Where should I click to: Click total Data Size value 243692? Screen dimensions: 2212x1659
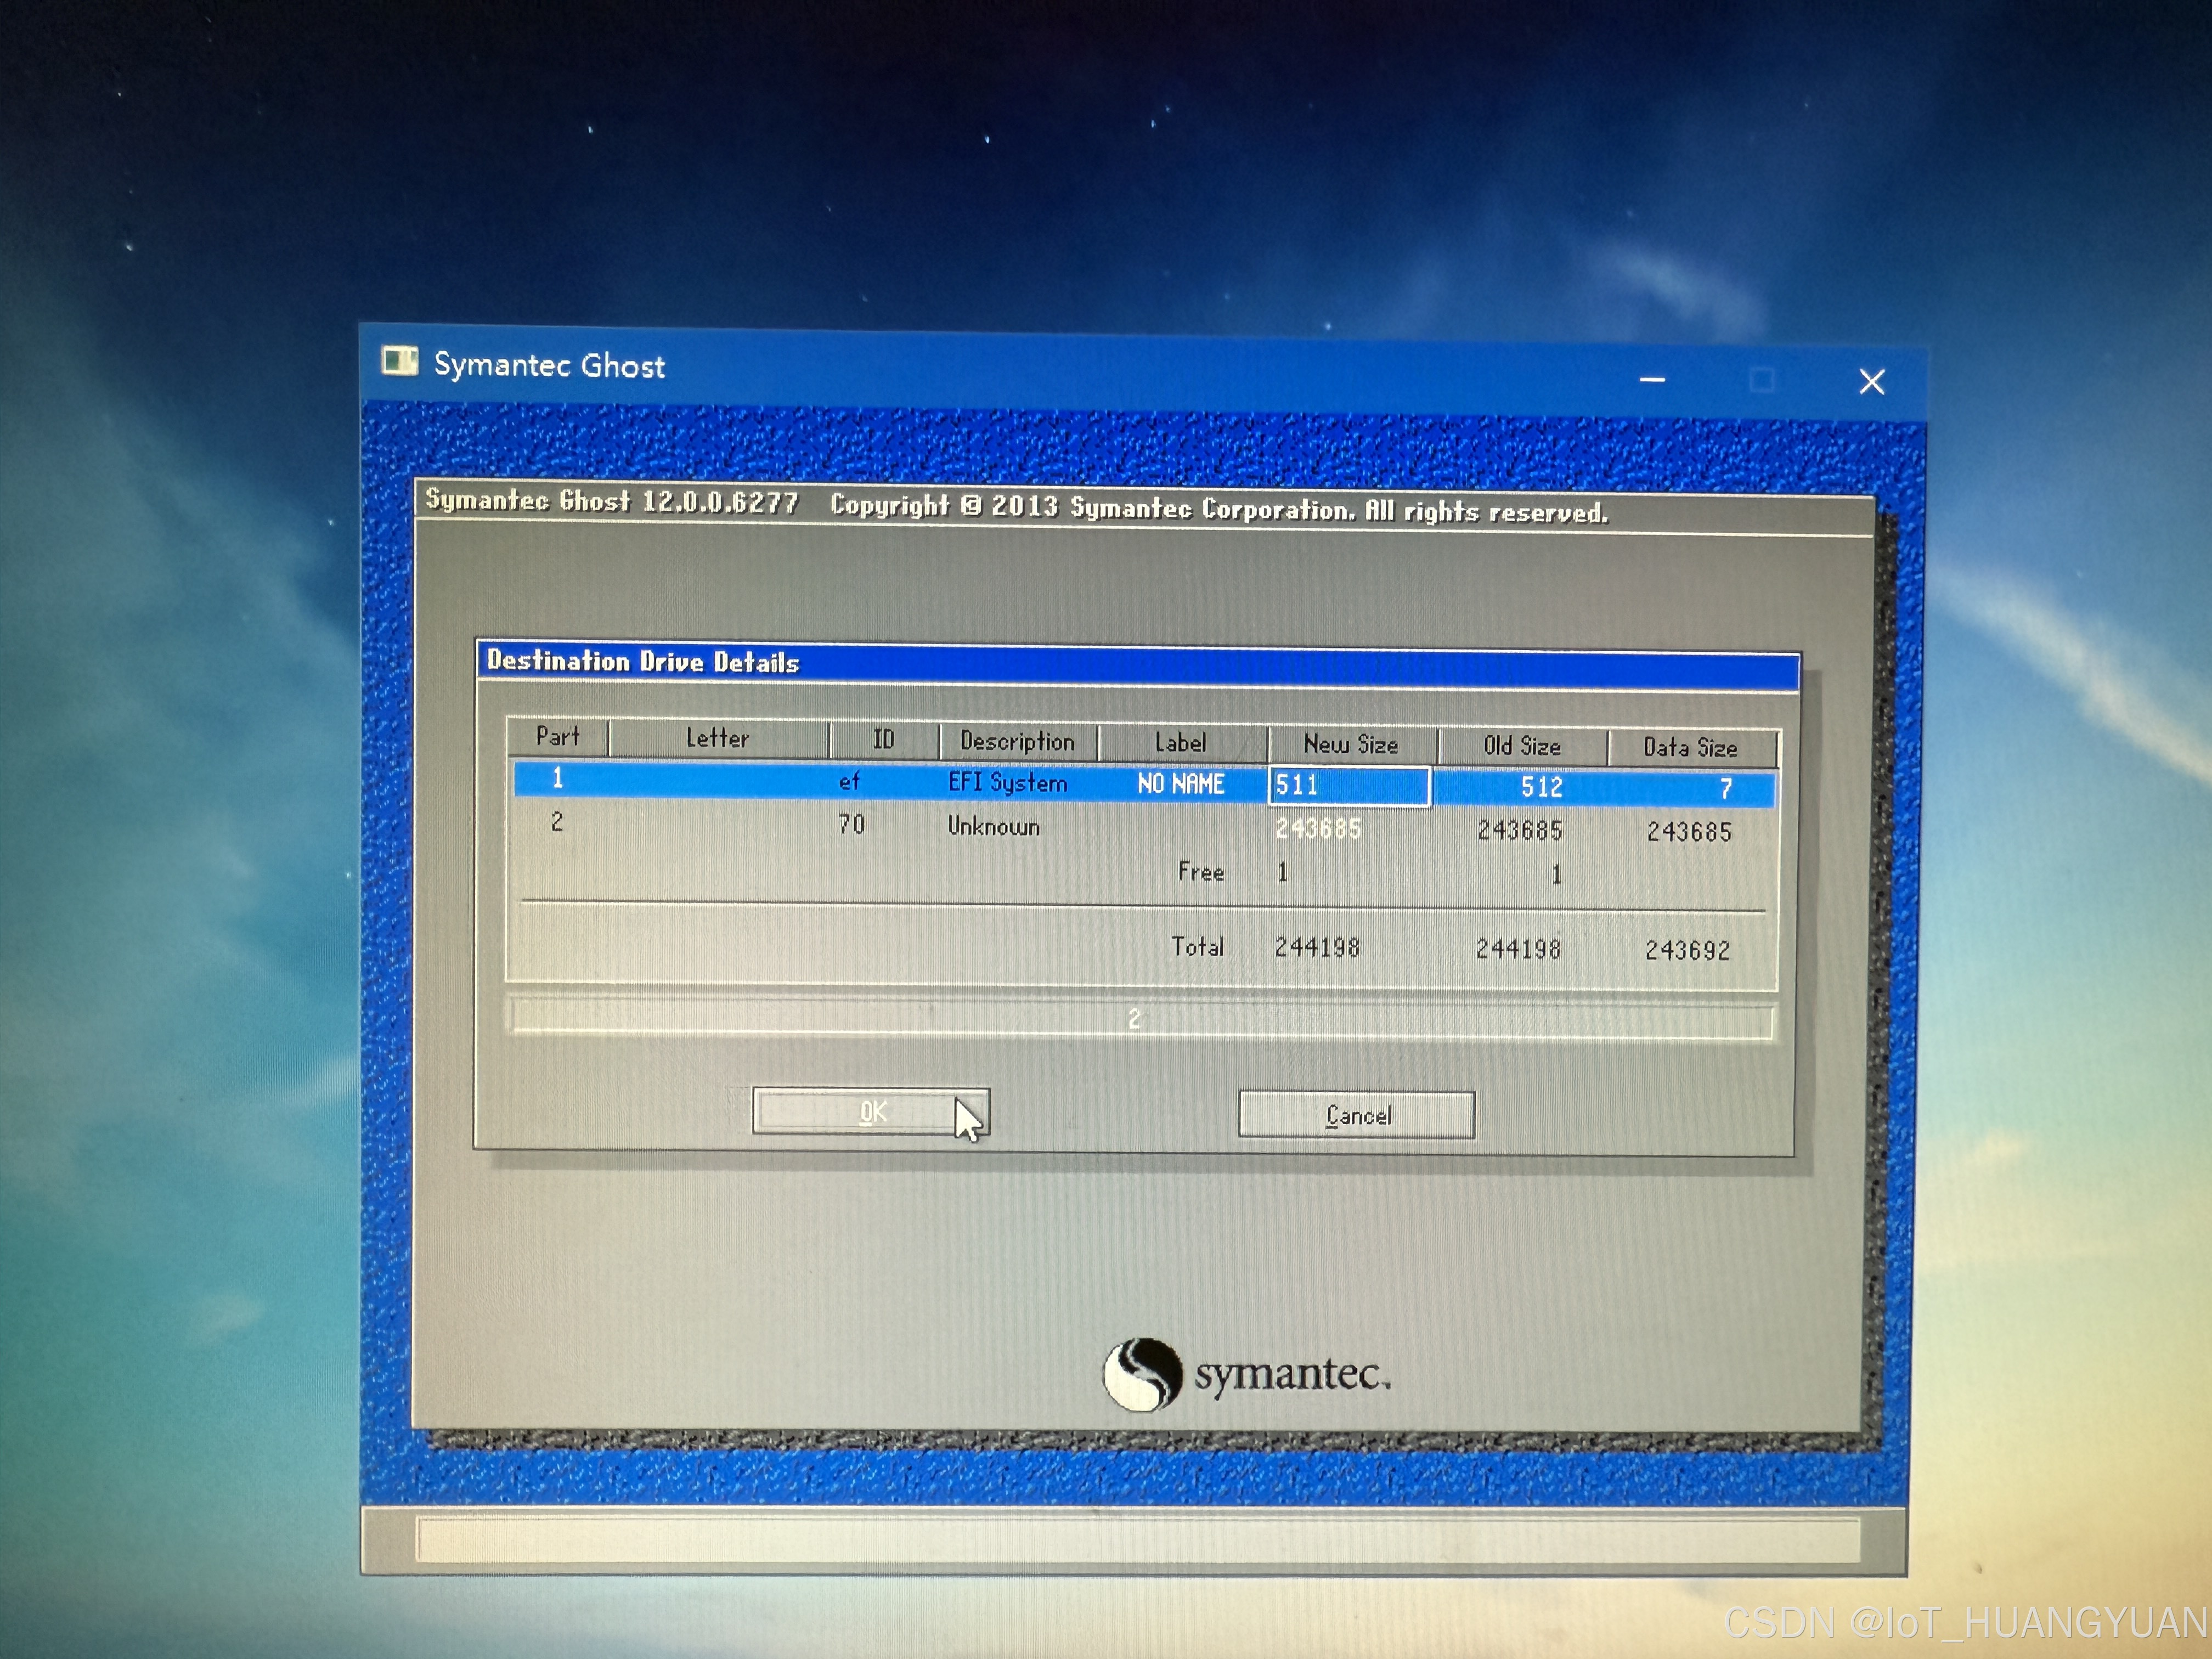pos(1688,950)
